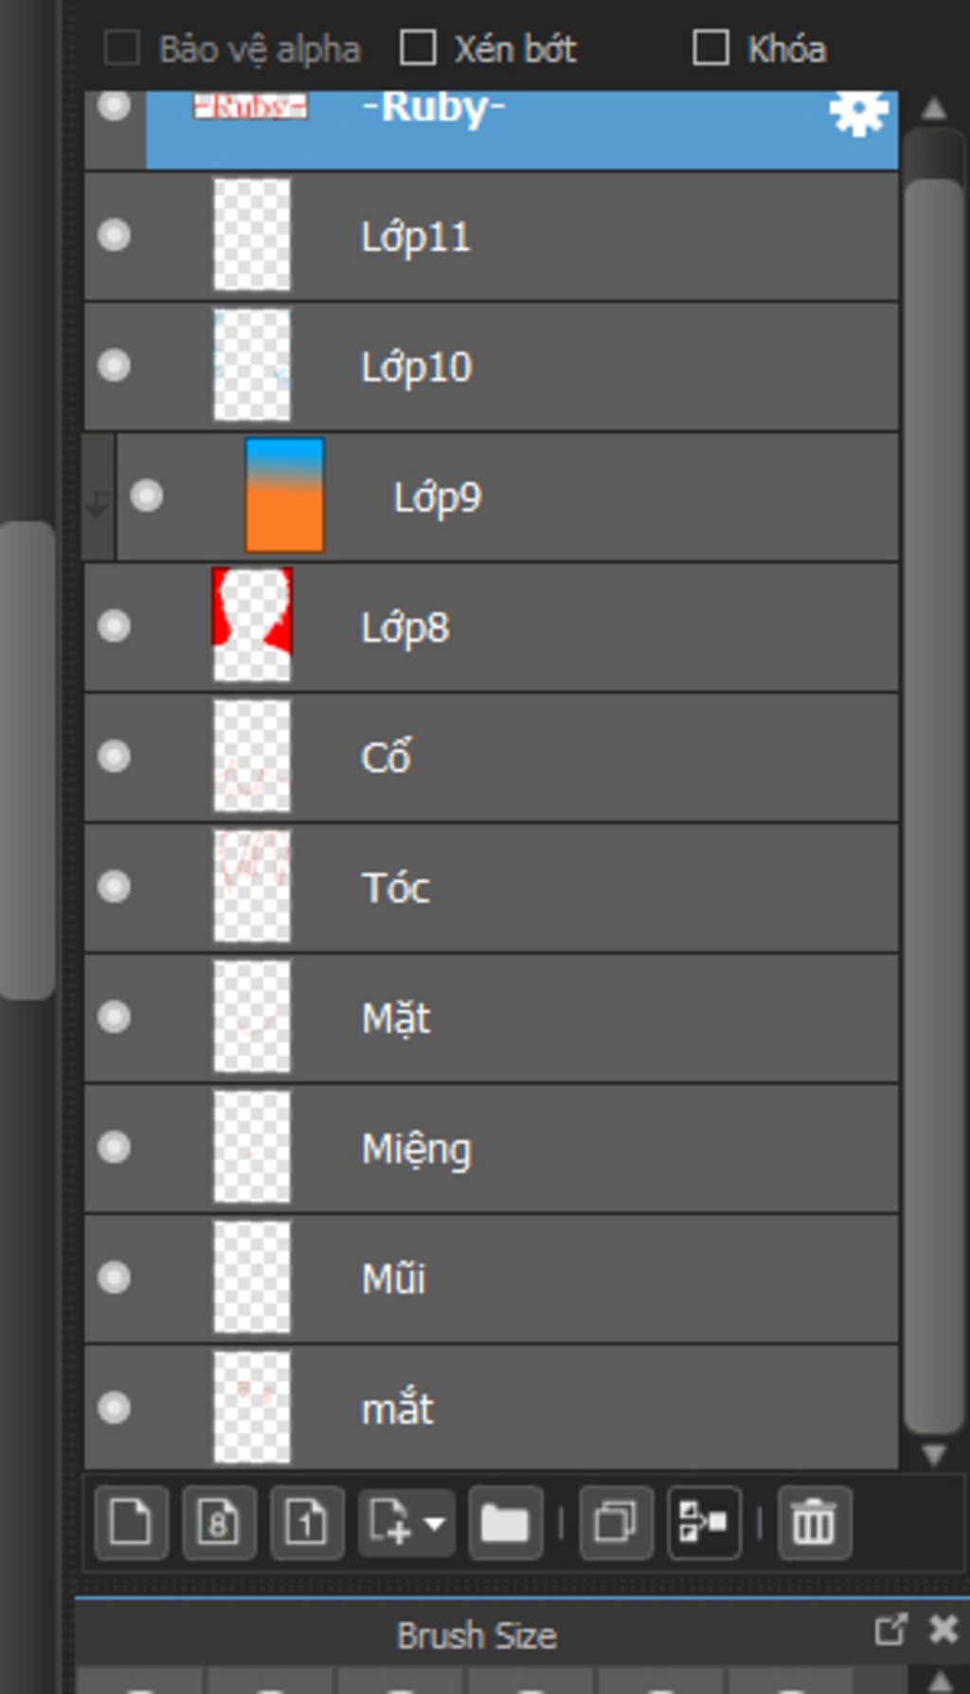Merge layer down icon
970x1694 pixels.
pos(704,1523)
